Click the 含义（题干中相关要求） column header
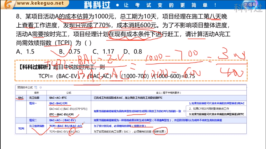Image resolution: width=266 pixels, height=149 pixels. [x=169, y=93]
